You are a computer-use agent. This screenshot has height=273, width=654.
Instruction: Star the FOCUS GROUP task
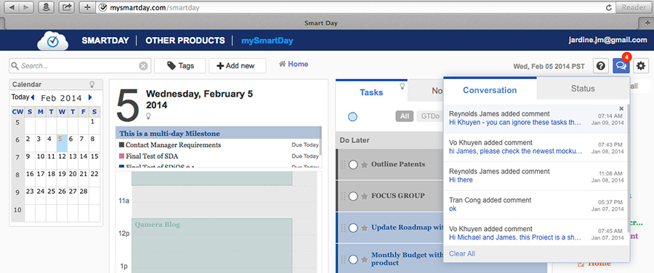tap(365, 196)
